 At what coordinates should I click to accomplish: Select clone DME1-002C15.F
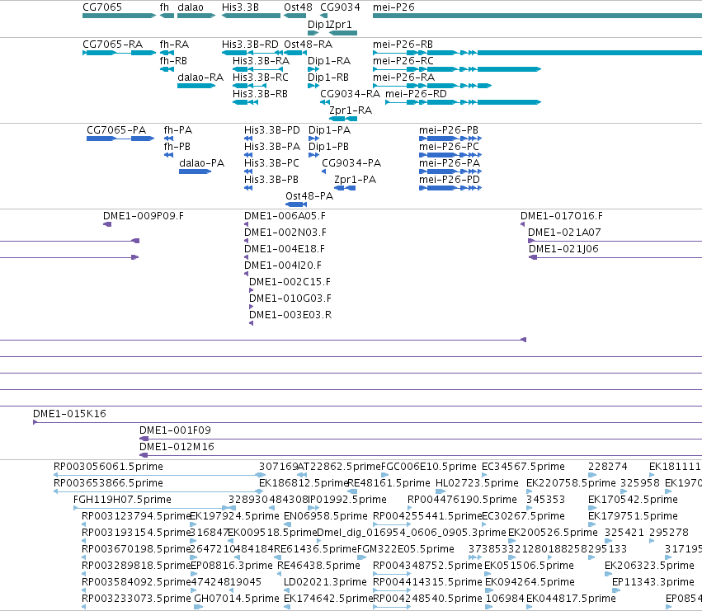[290, 283]
